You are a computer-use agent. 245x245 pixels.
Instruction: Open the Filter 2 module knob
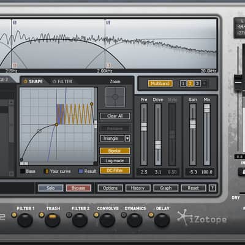tap(80, 220)
